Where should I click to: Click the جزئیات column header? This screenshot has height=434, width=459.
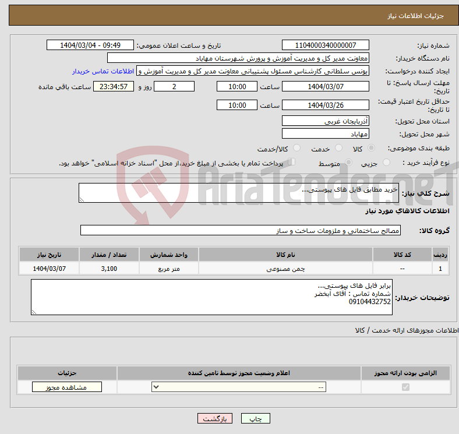tap(67, 373)
